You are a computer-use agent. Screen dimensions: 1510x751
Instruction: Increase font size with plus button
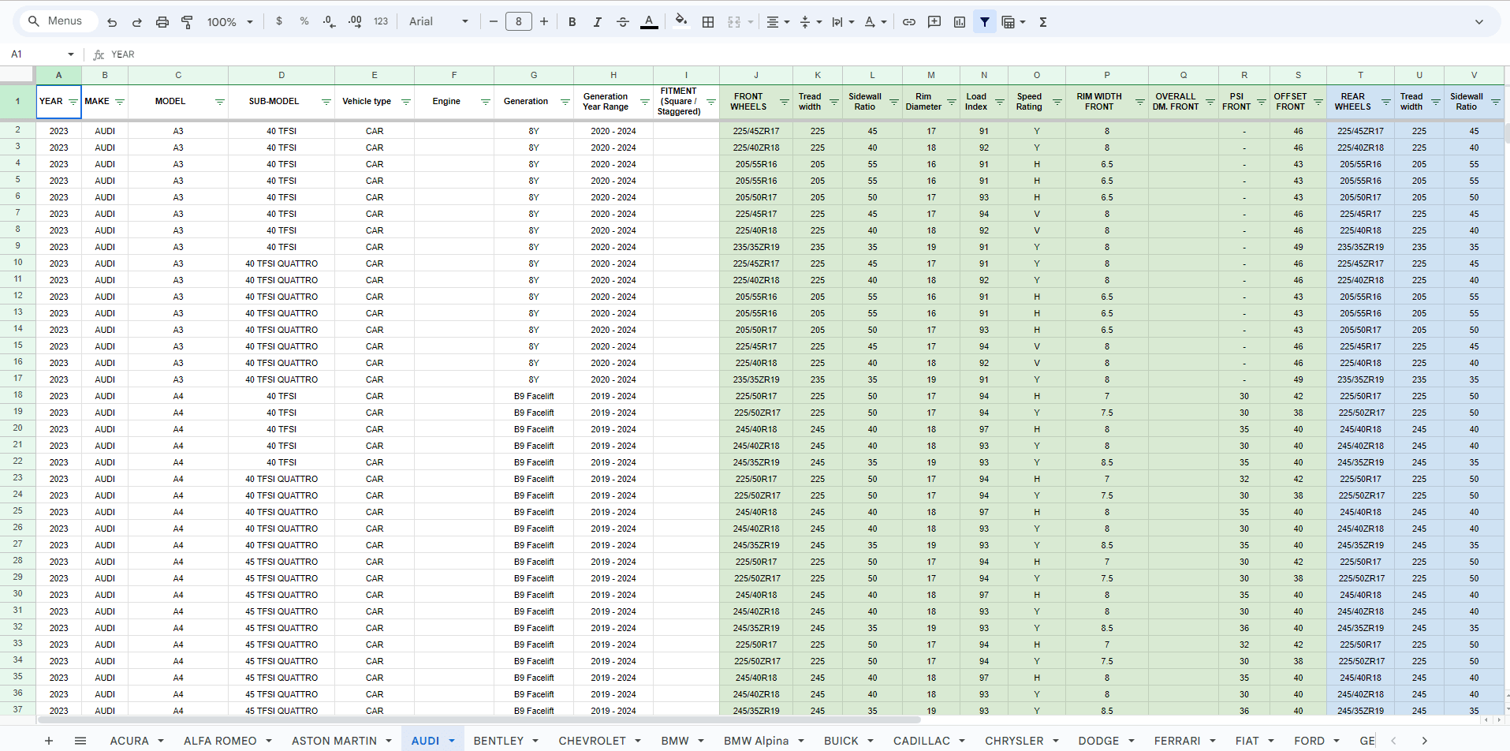[x=544, y=21]
